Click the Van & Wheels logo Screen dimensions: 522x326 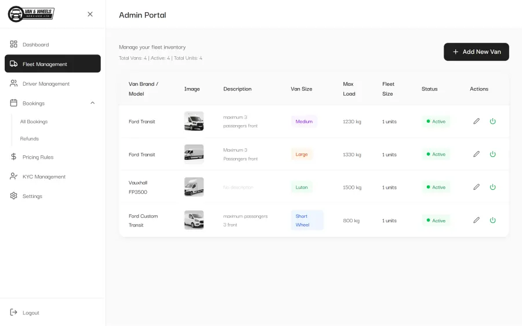(x=31, y=14)
